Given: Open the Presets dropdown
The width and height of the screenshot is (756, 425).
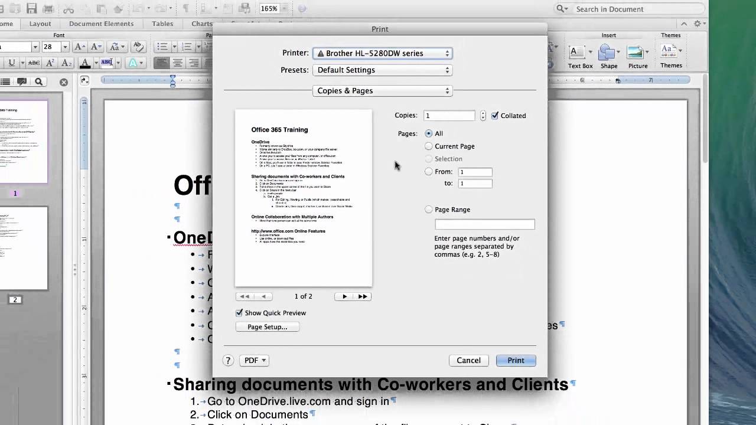Looking at the screenshot, I should [383, 70].
